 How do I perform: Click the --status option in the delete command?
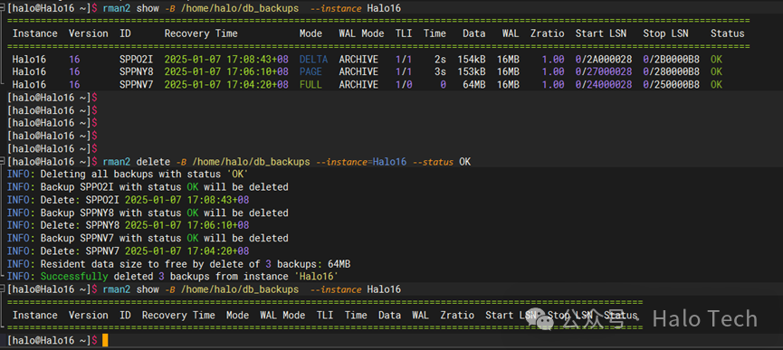433,162
